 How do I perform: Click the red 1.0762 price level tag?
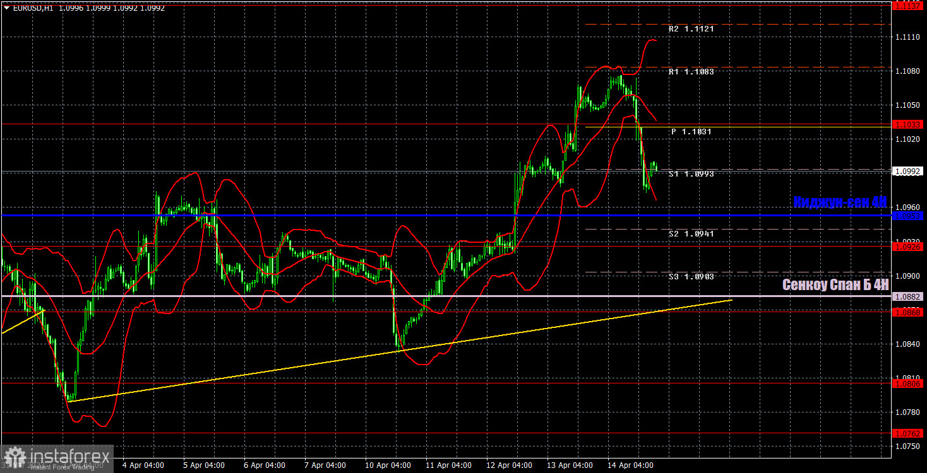(909, 433)
